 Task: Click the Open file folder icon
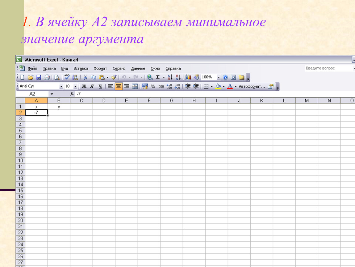click(30, 77)
